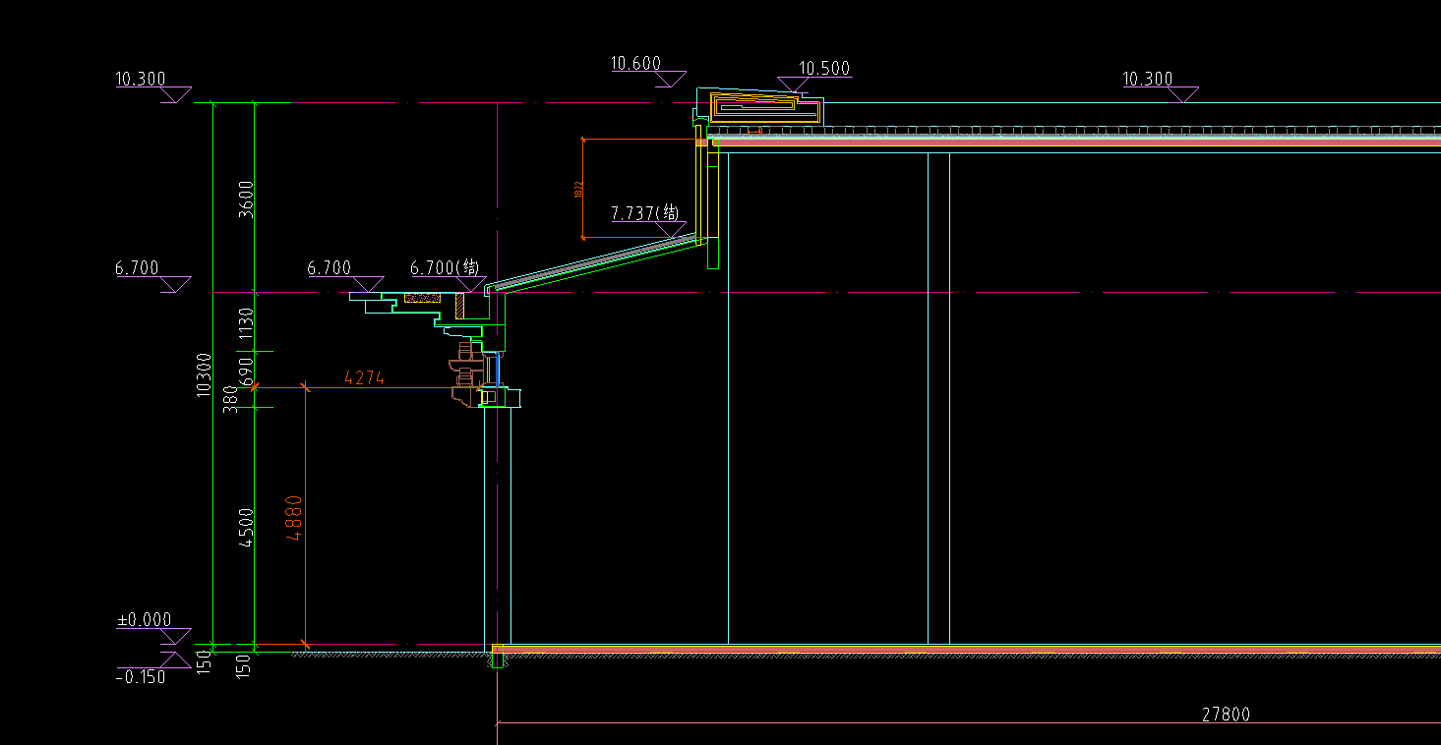The height and width of the screenshot is (745, 1441).
Task: Select the ±0.000 ground level label
Action: [x=144, y=620]
